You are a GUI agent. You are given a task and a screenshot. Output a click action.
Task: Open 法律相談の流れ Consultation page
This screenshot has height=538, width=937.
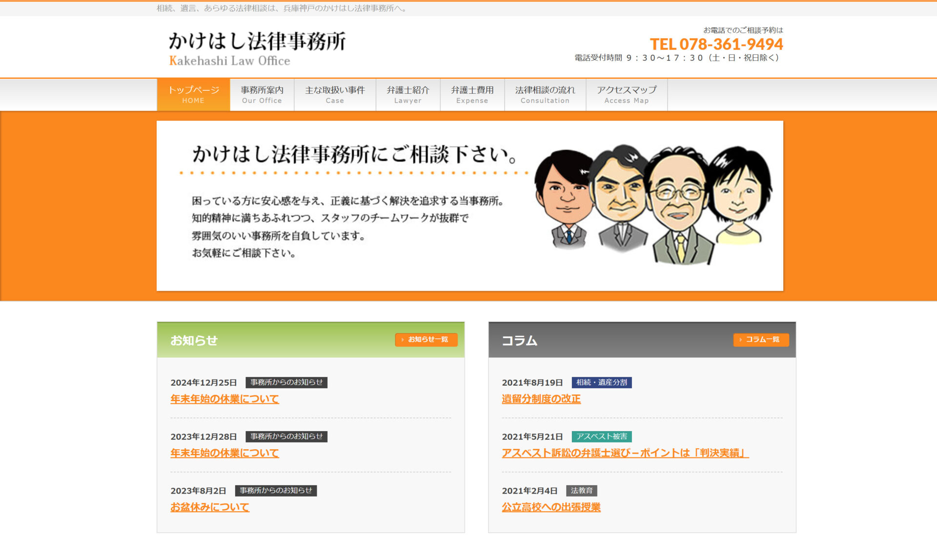coord(545,95)
